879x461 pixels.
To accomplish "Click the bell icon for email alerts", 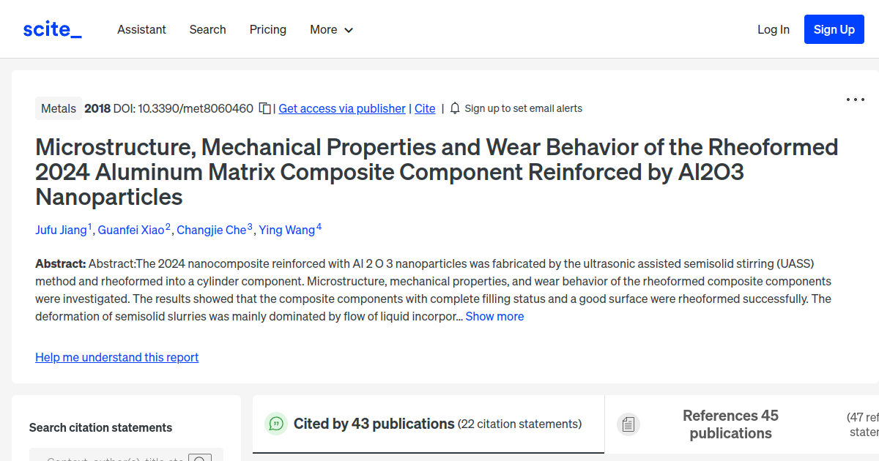I will 454,108.
